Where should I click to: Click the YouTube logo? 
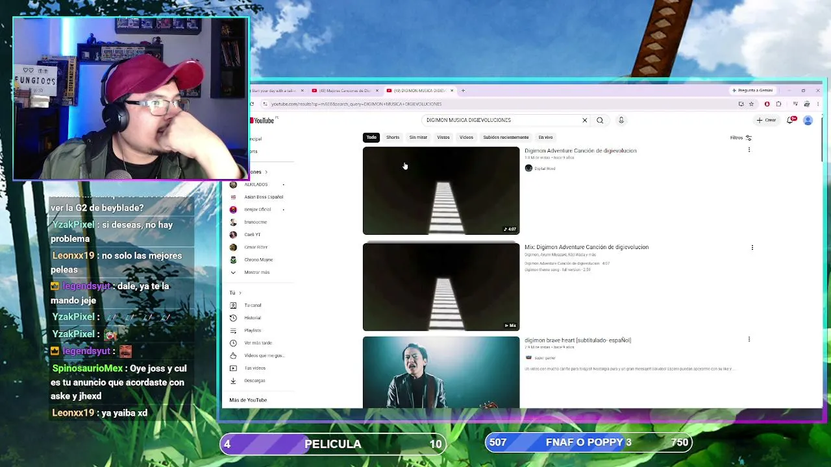pyautogui.click(x=263, y=120)
